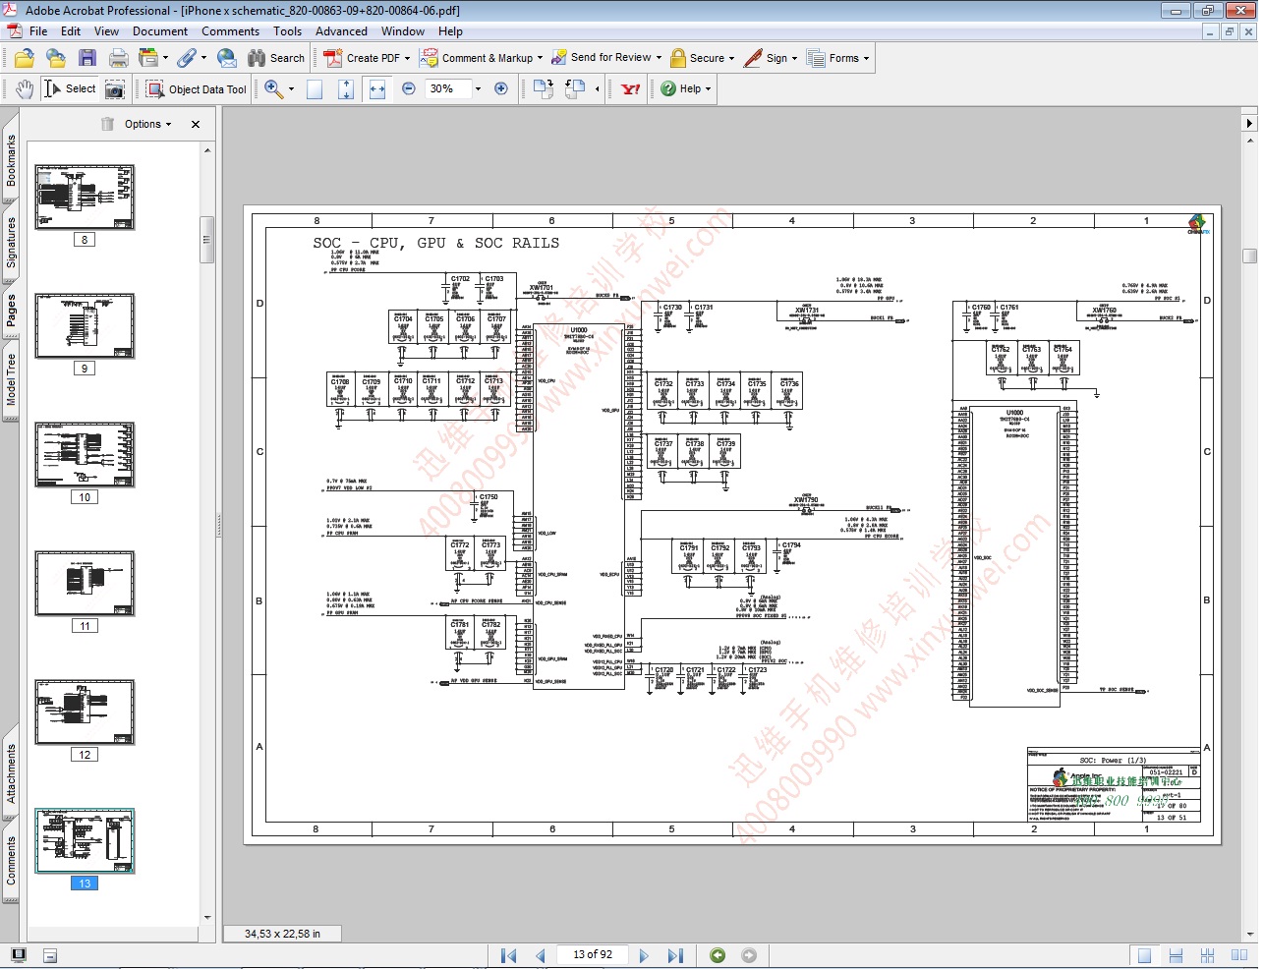Toggle the Fit Width view button
1264x969 pixels.
pyautogui.click(x=377, y=89)
